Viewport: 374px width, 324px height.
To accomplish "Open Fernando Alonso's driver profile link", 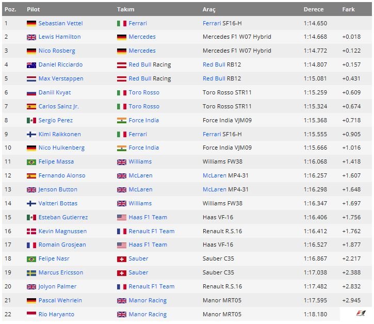I will point(61,176).
